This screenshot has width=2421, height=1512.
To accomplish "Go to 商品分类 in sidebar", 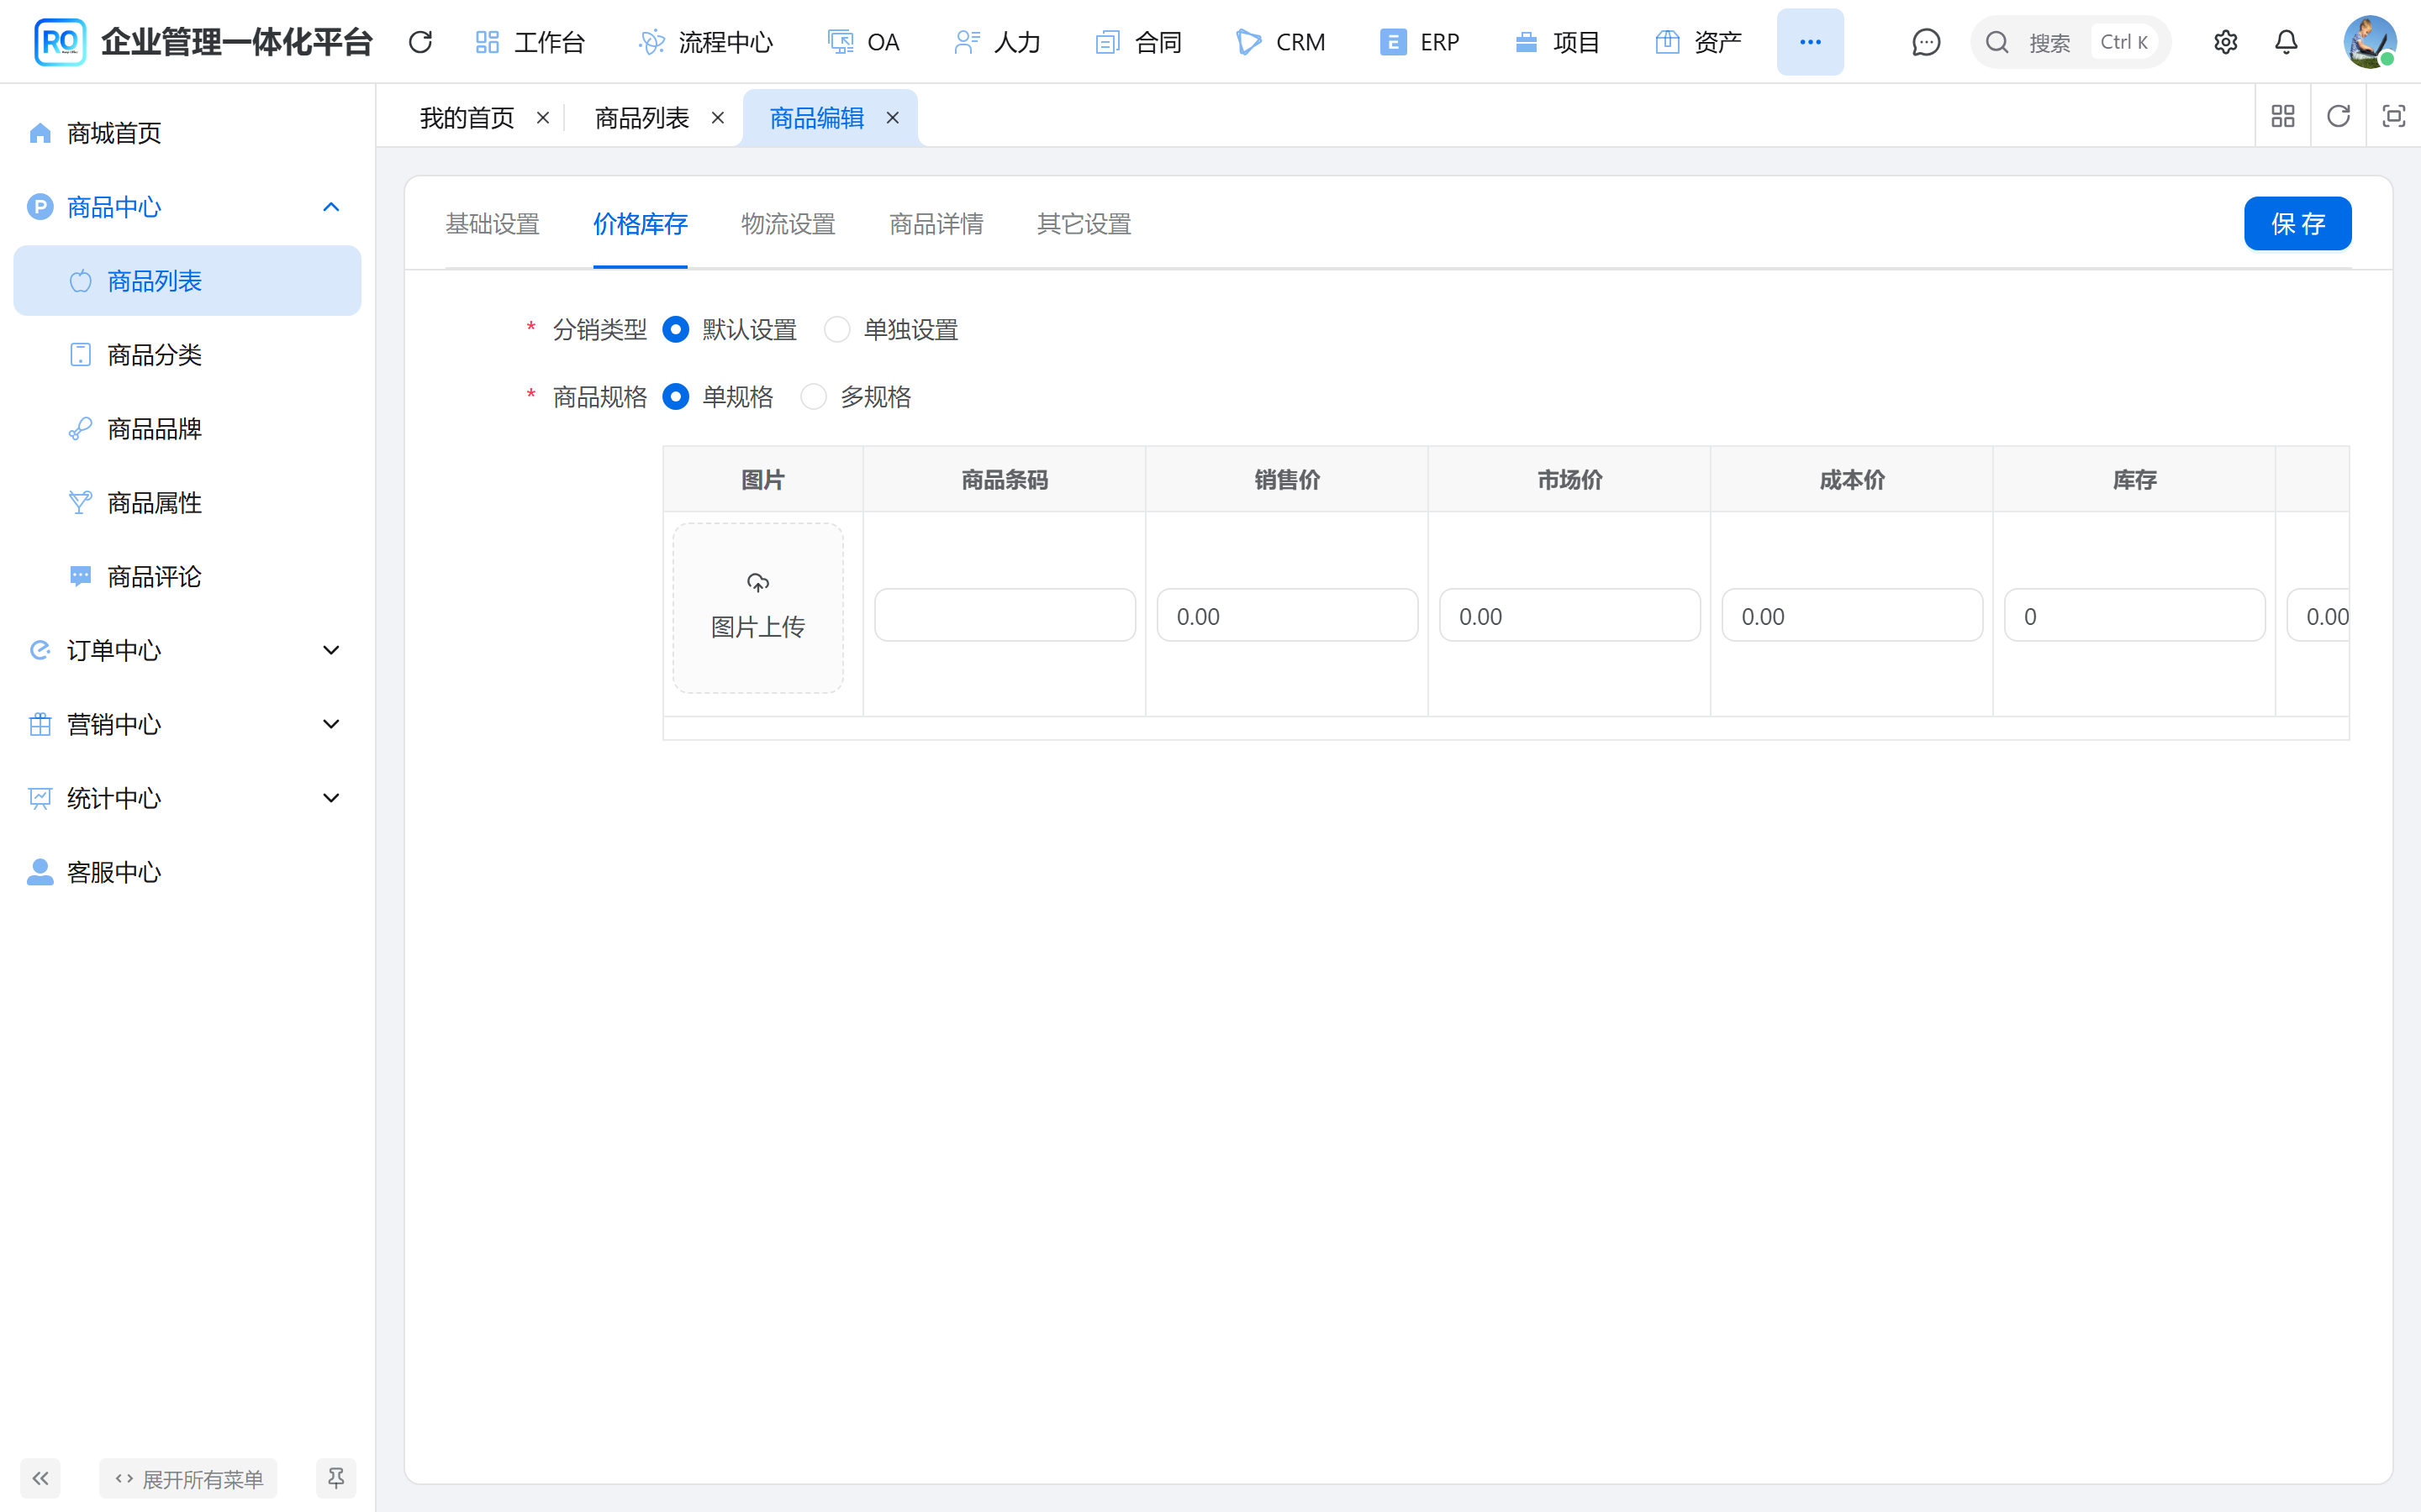I will [x=187, y=355].
